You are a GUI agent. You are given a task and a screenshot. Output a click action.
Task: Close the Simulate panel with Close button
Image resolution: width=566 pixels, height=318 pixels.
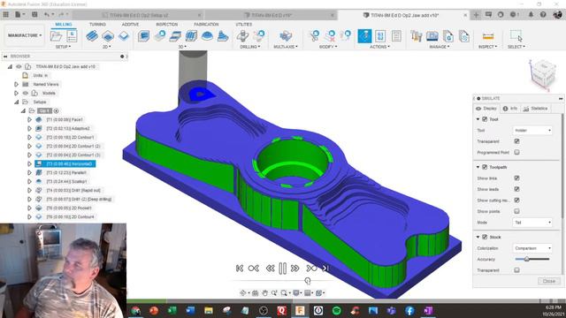coord(548,281)
